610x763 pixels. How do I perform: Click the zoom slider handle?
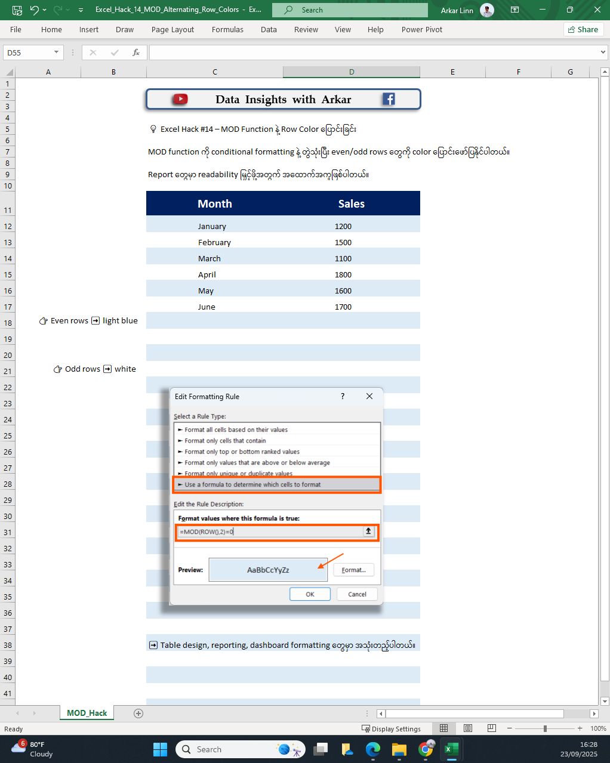(x=545, y=728)
